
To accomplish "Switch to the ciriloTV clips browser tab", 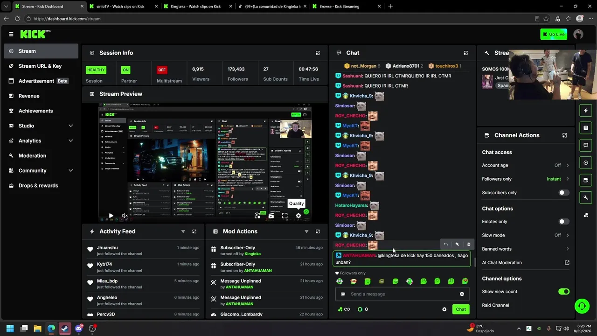I will click(x=123, y=7).
